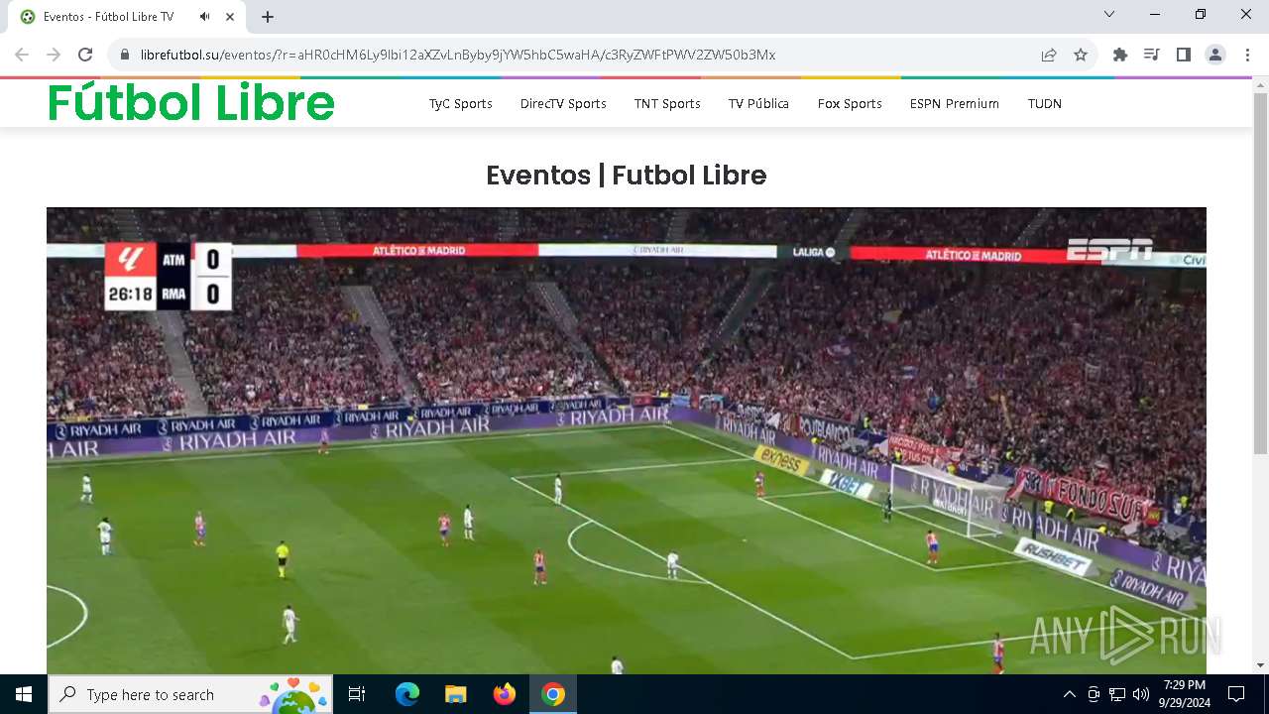Screen dimensions: 1269x714
Task: Open Chrome three-dot menu
Action: [1247, 55]
